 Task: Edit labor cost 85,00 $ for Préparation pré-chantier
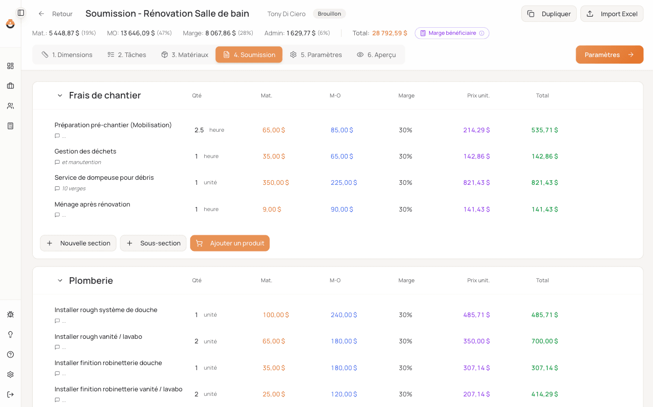point(342,130)
